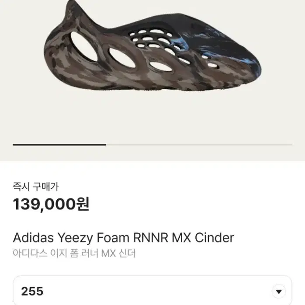Image resolution: width=305 pixels, height=305 pixels.
Task: Tap the 즉시 구매가 label
Action: 35,187
